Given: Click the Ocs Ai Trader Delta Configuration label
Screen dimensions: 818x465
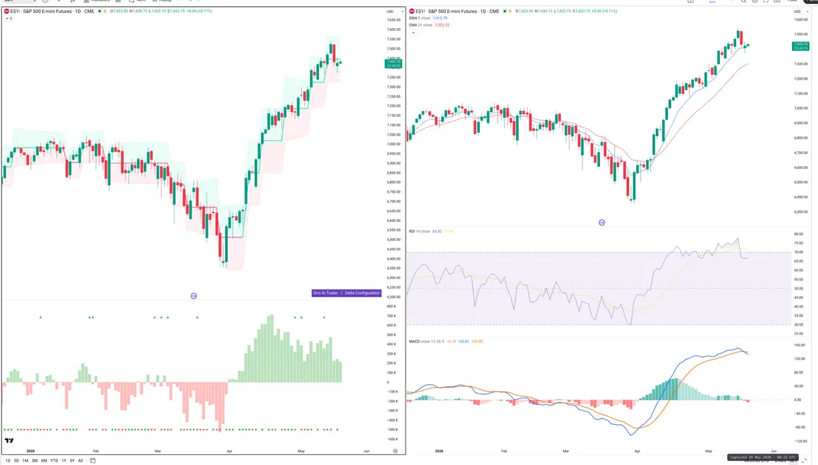Looking at the screenshot, I should [346, 293].
